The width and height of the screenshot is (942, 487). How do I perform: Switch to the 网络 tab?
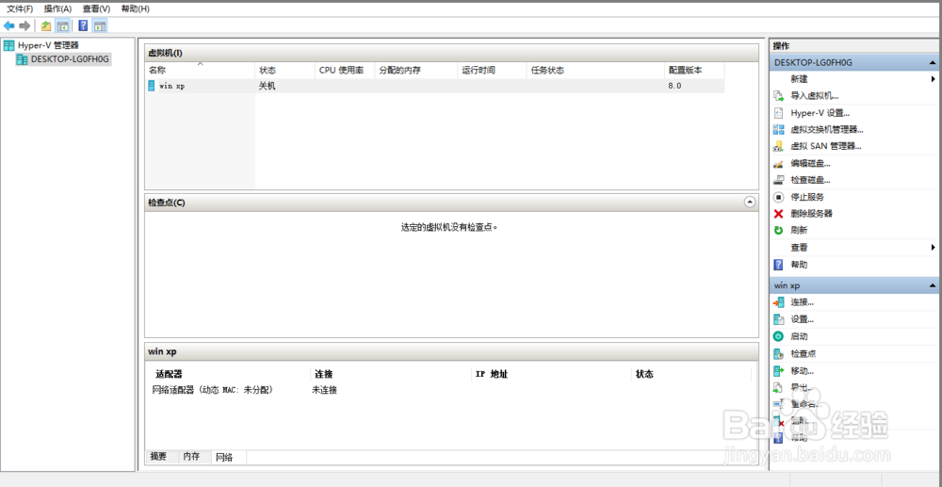point(224,458)
